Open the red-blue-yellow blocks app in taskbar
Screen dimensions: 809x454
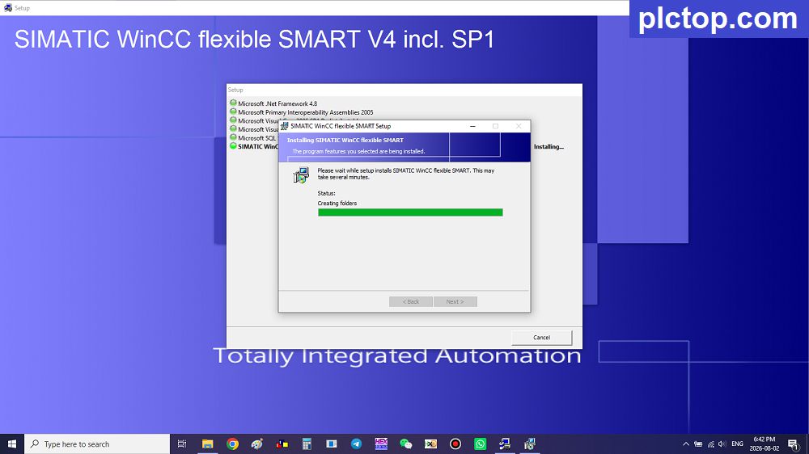[x=282, y=443]
